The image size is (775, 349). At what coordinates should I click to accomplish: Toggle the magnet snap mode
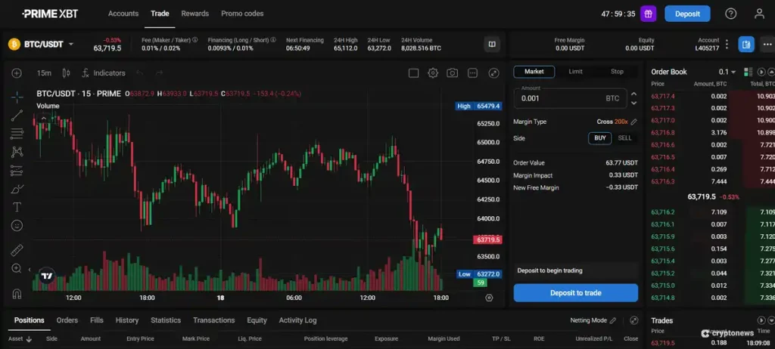pos(17,294)
